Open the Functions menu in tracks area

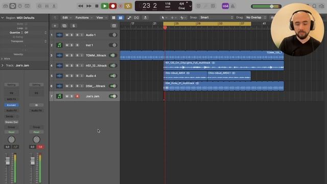[84, 18]
